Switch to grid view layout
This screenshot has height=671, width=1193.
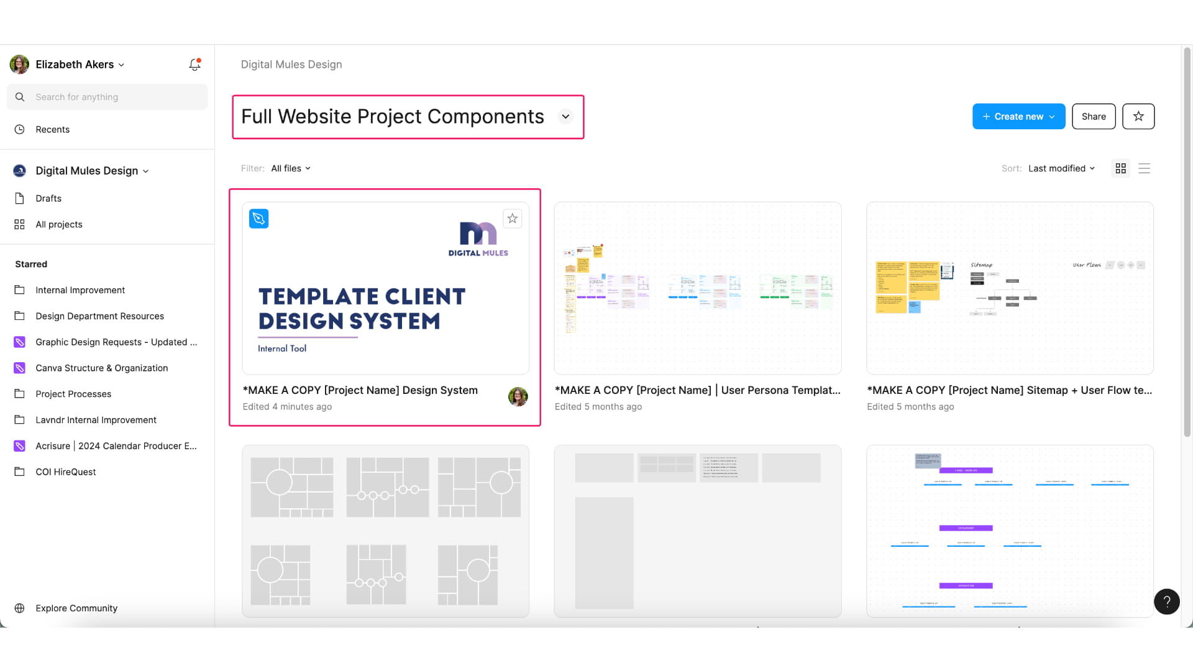click(1120, 168)
